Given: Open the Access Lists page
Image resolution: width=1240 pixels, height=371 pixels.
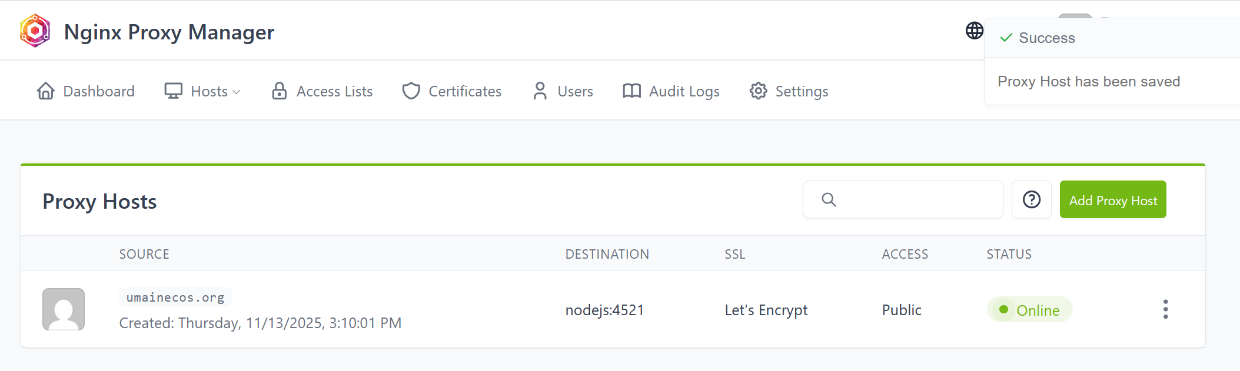Looking at the screenshot, I should click(322, 91).
